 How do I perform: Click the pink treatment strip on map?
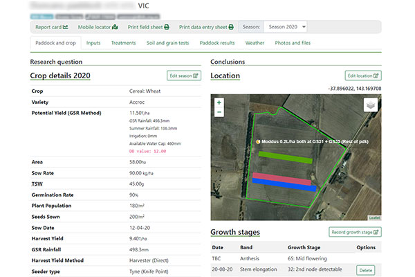[x=282, y=179]
